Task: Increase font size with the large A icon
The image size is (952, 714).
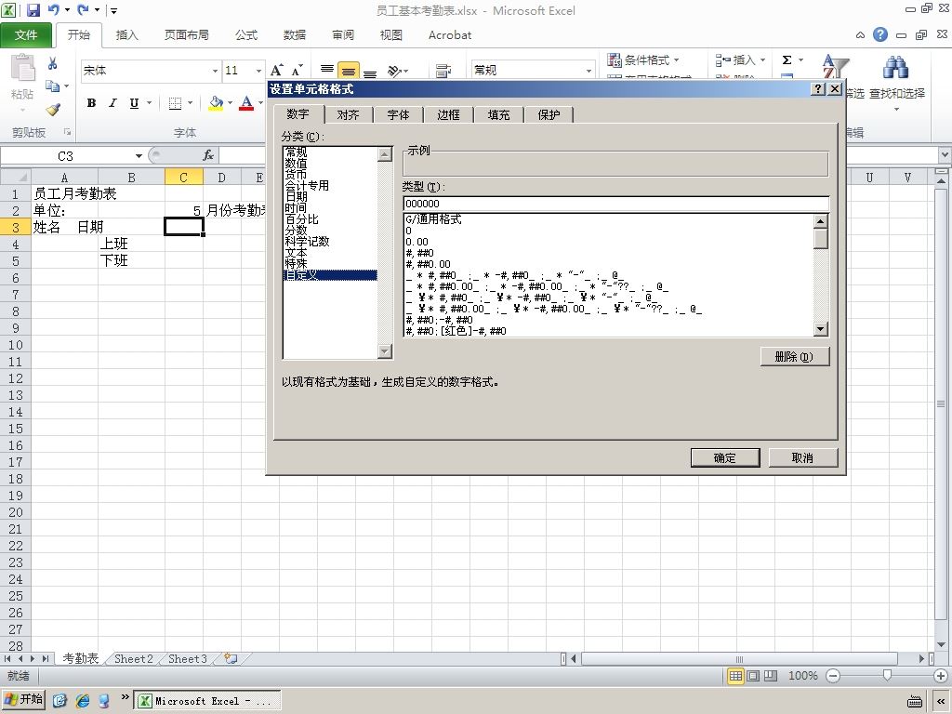Action: [276, 71]
